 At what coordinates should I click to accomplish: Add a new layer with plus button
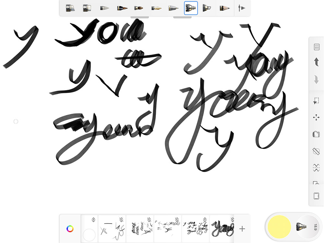242,229
